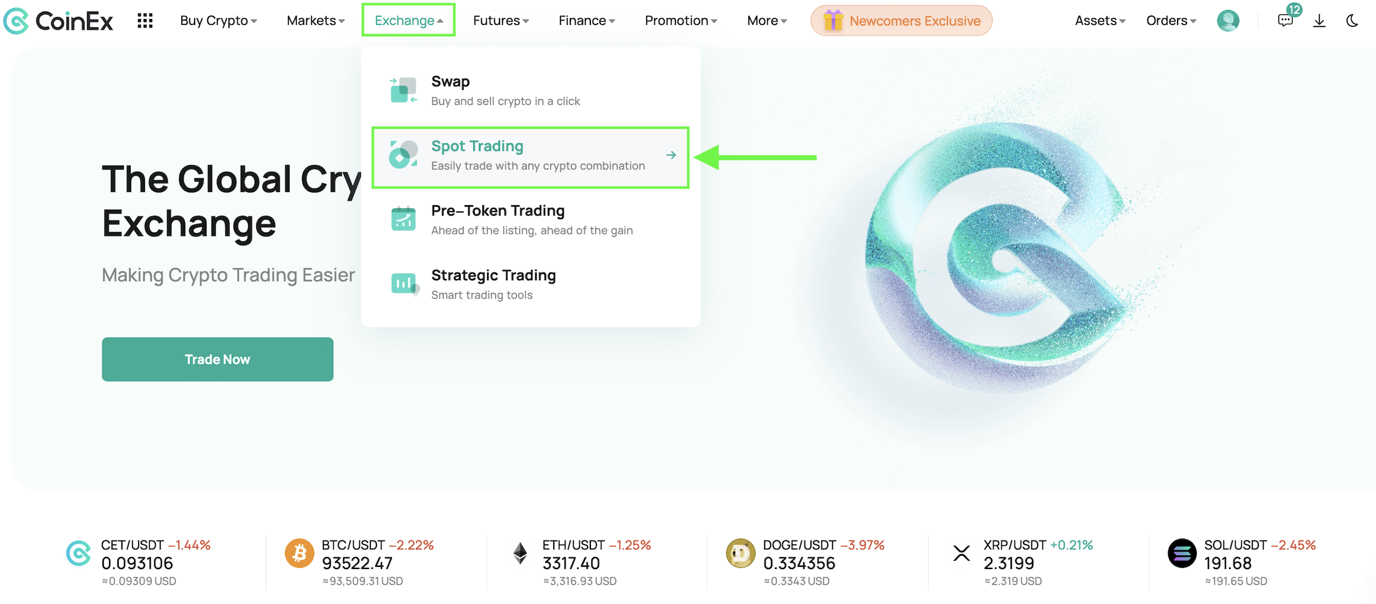Click the Trade Now button

tap(217, 359)
